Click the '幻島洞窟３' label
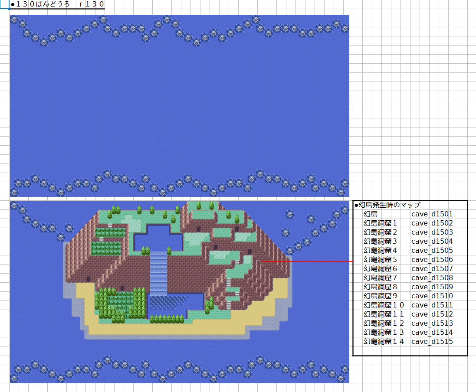 [381, 241]
